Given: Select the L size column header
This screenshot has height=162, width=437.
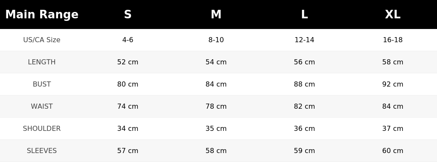Looking at the screenshot, I should click(304, 14).
